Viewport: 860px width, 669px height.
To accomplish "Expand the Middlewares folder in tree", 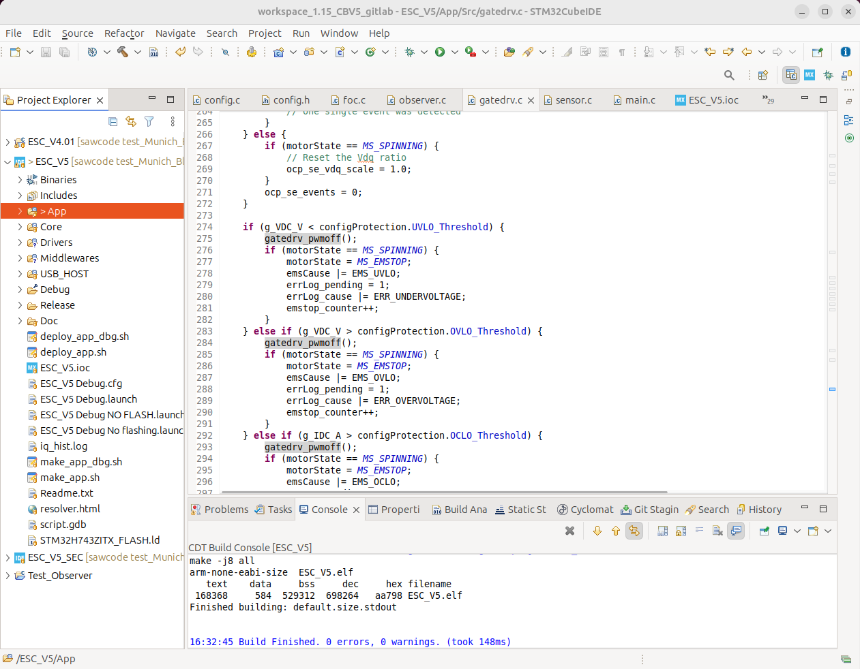I will 20,258.
